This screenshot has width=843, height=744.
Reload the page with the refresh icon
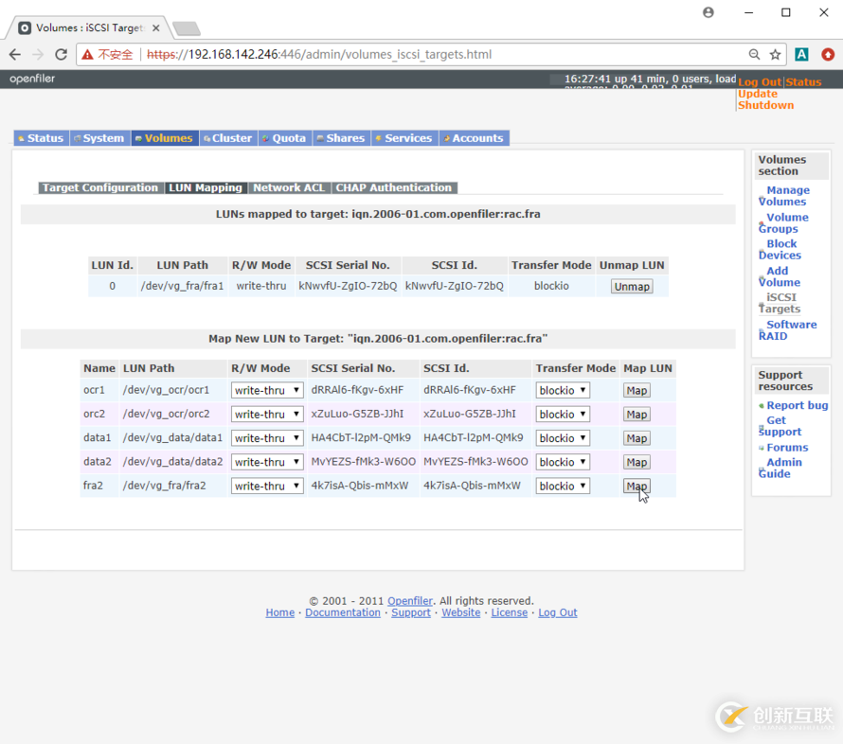[x=62, y=55]
